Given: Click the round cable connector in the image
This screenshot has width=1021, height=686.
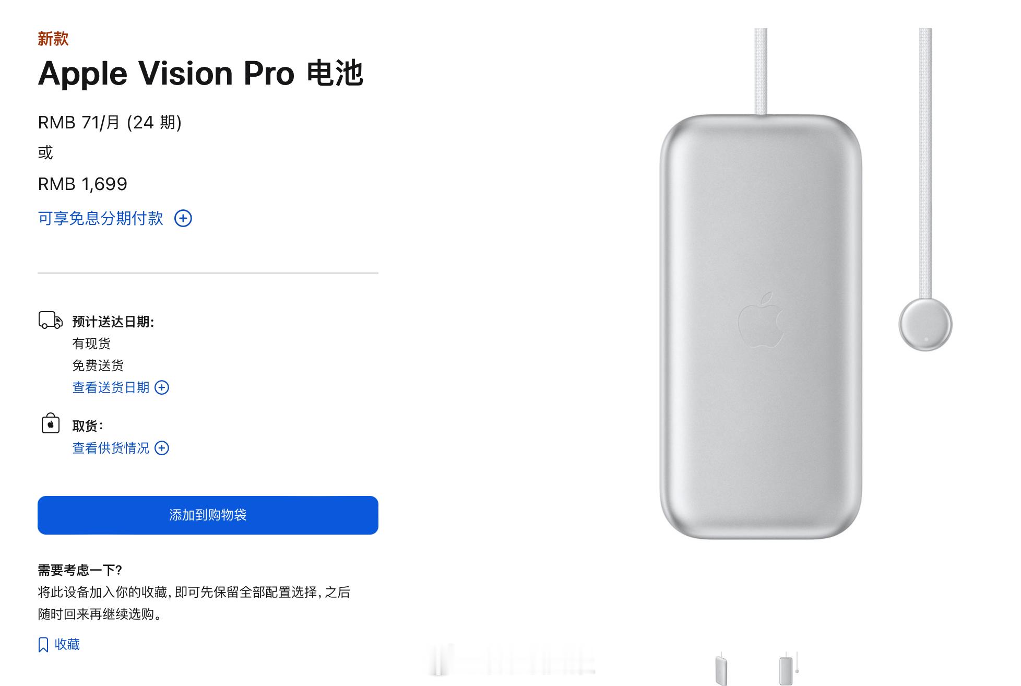Looking at the screenshot, I should click(x=925, y=324).
